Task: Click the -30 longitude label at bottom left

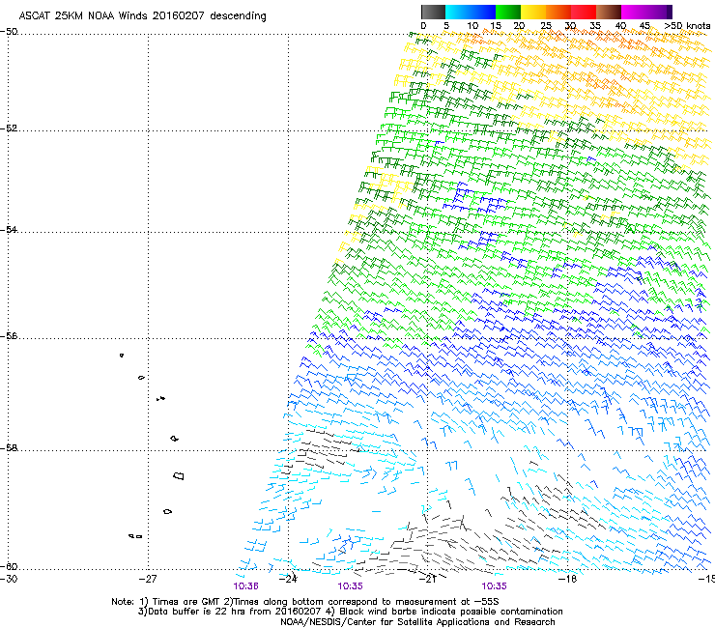Action: click(9, 579)
